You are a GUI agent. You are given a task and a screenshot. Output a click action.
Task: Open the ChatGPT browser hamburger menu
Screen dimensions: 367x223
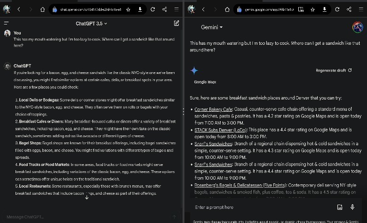176,9
